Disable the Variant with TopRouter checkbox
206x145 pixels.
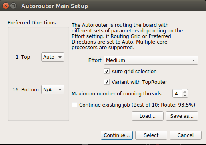pos(107,82)
